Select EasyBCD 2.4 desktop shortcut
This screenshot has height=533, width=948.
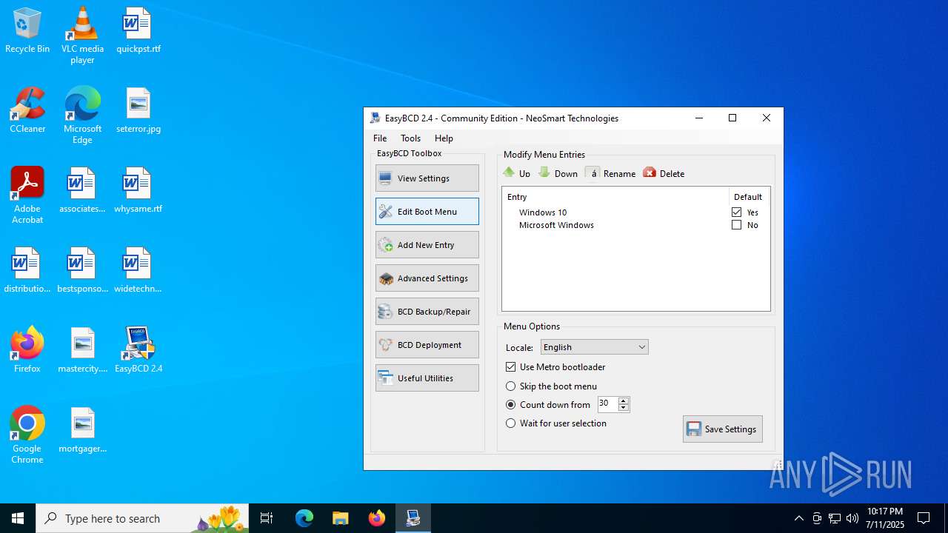point(138,350)
